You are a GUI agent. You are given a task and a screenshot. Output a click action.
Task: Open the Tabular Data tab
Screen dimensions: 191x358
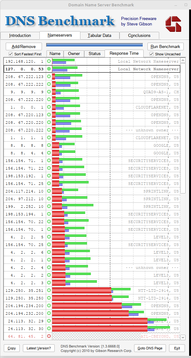(99, 35)
